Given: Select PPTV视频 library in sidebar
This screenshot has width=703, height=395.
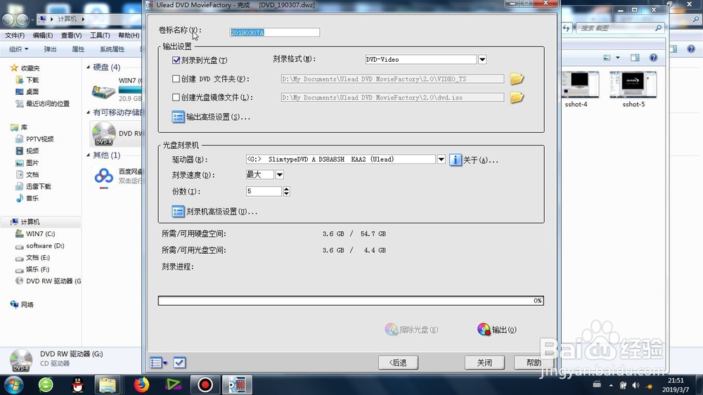Looking at the screenshot, I should coord(39,139).
